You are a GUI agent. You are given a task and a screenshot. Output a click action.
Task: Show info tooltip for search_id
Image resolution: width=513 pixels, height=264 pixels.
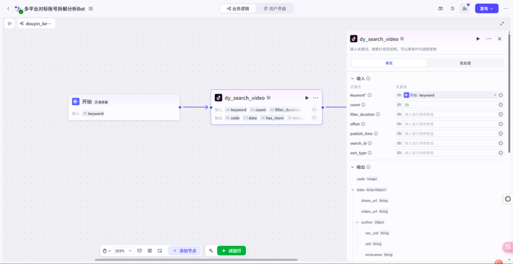(370, 143)
